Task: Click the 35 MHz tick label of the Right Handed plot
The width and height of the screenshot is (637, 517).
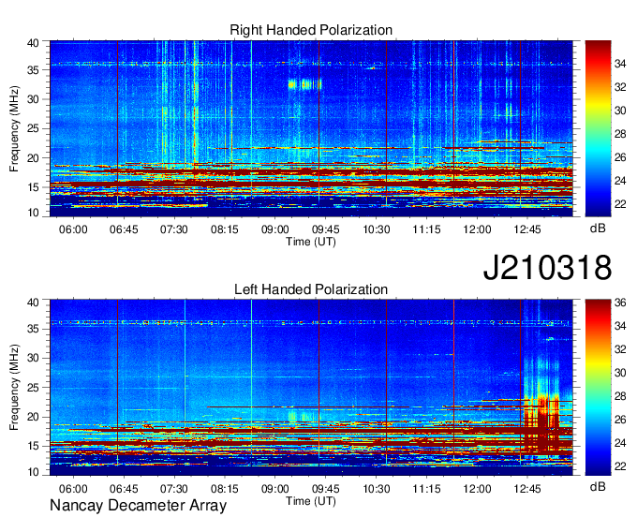Action: coord(33,70)
